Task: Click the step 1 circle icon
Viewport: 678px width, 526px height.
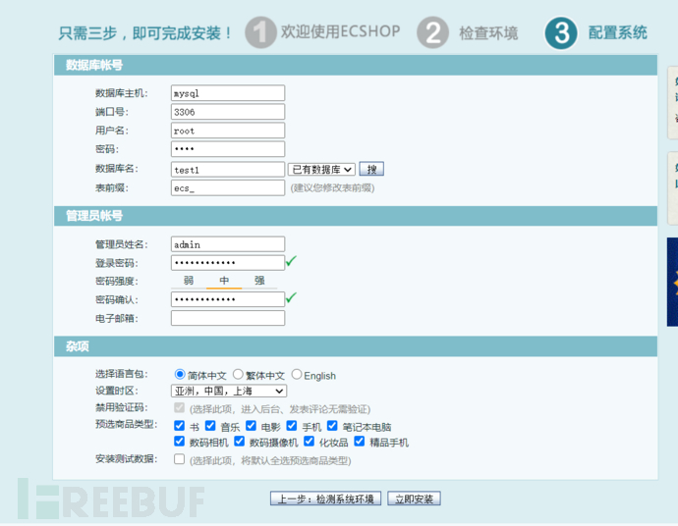Action: 260,32
